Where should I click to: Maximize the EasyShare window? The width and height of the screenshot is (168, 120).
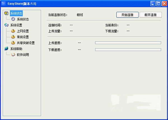pos(159,4)
